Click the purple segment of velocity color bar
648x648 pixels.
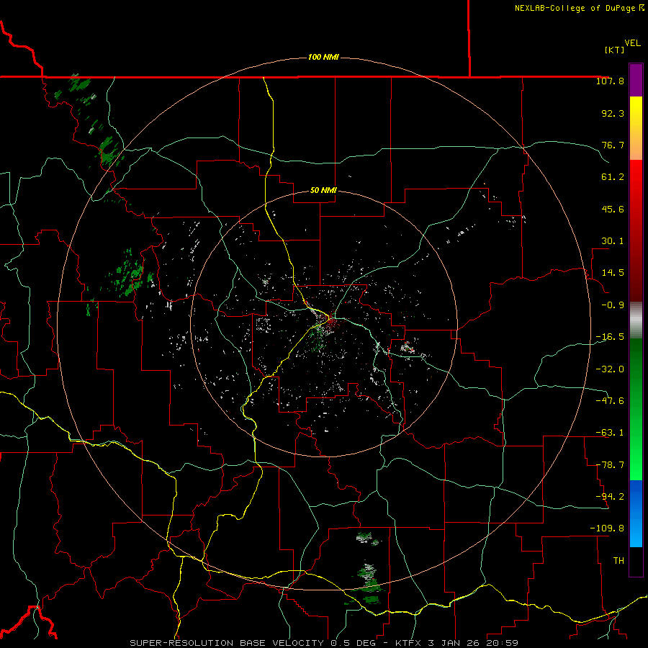coord(636,80)
